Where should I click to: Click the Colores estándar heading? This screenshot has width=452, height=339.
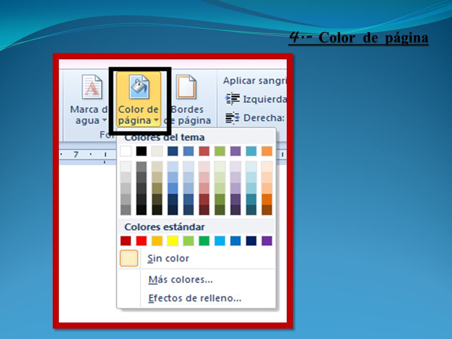pos(164,227)
